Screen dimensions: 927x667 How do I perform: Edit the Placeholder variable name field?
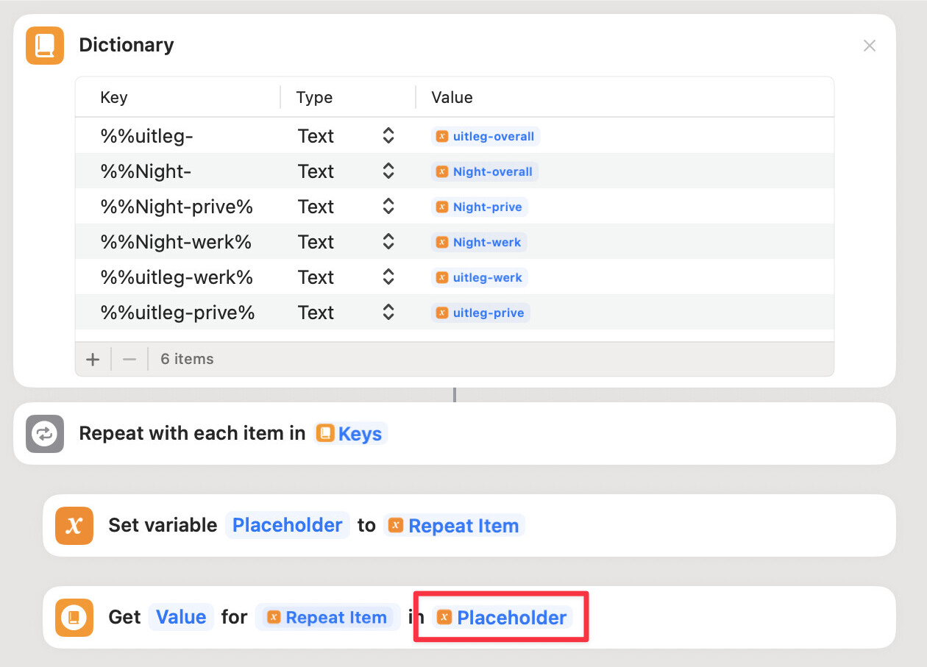pos(287,526)
